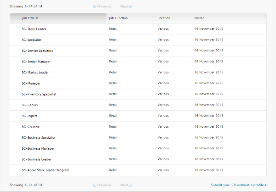
Task: Open the SG-Market Leader job
Action: coord(35,73)
